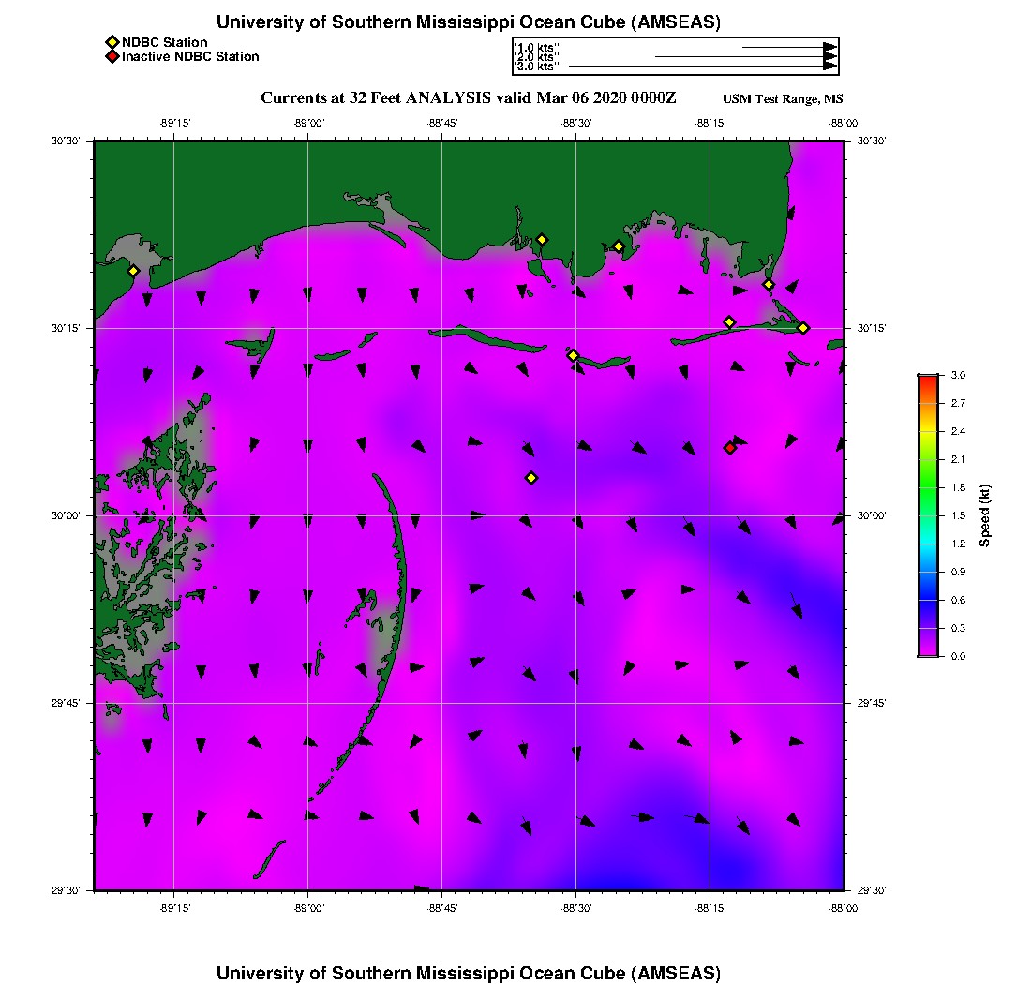Click the 1.0 kts reference arrow line
This screenshot has width=1031, height=984.
pyautogui.click(x=783, y=47)
